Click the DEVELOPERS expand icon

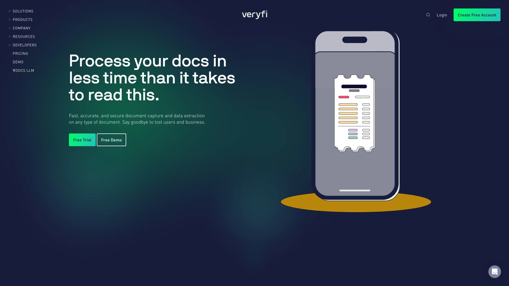click(10, 45)
